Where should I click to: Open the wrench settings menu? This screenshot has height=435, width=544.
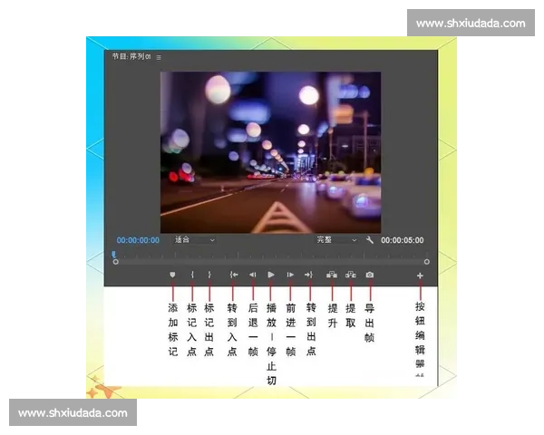(x=370, y=240)
